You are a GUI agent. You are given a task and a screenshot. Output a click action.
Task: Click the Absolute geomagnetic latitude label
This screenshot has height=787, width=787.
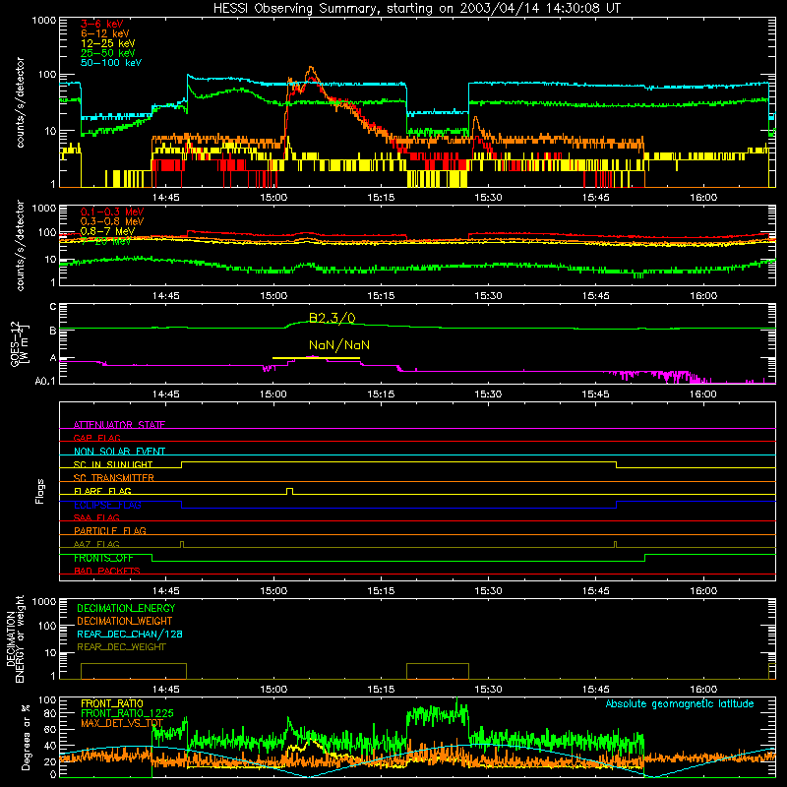coord(680,703)
